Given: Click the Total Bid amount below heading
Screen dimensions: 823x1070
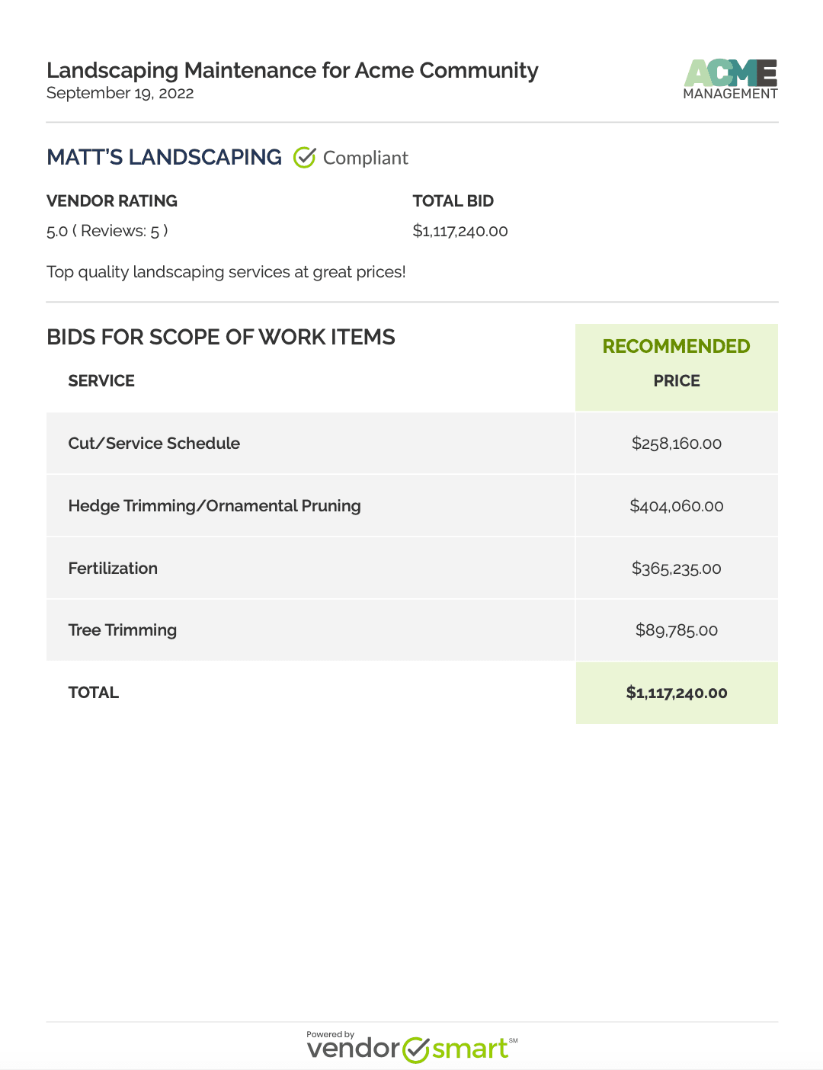Looking at the screenshot, I should 460,231.
